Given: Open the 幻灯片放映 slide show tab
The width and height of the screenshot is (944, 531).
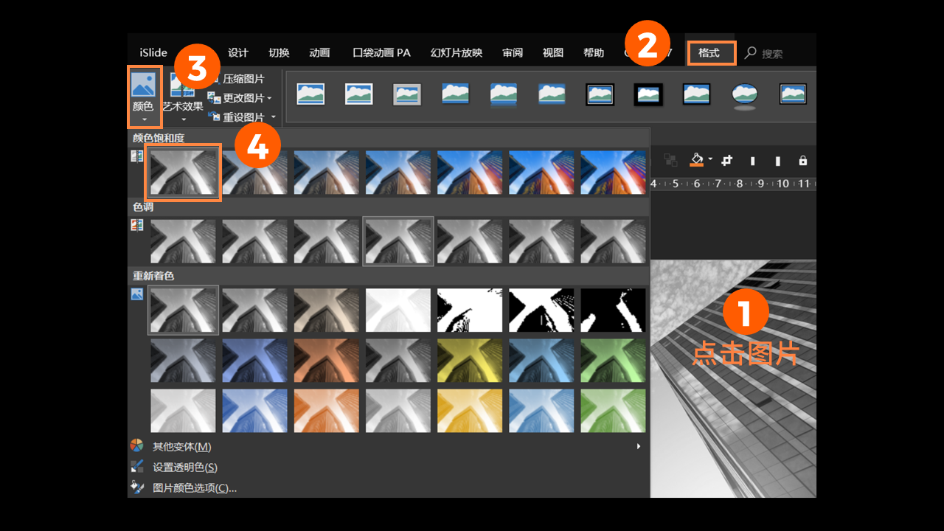Looking at the screenshot, I should [x=457, y=53].
